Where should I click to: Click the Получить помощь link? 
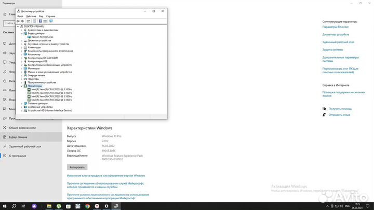coord(339,109)
